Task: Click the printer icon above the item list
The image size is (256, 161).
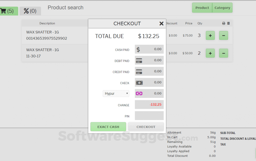Action: [224, 23]
